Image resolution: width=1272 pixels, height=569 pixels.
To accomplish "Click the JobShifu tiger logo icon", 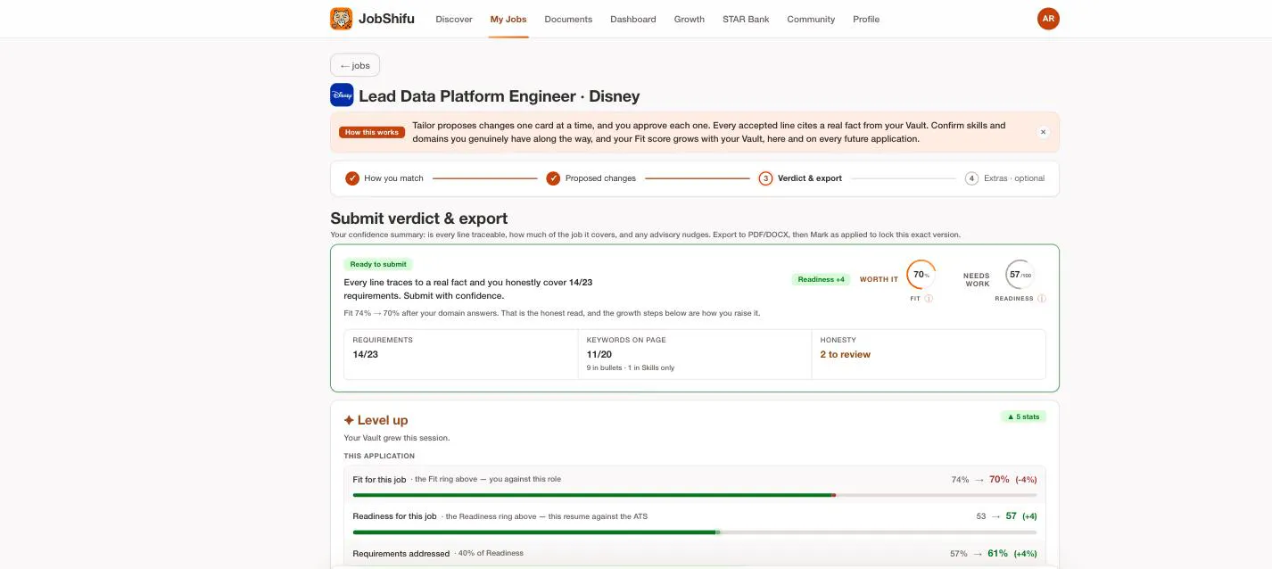I will click(x=341, y=19).
